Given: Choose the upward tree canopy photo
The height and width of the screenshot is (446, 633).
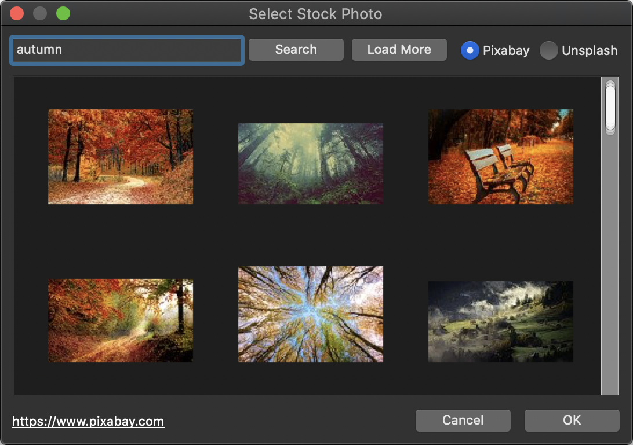Looking at the screenshot, I should pyautogui.click(x=311, y=314).
